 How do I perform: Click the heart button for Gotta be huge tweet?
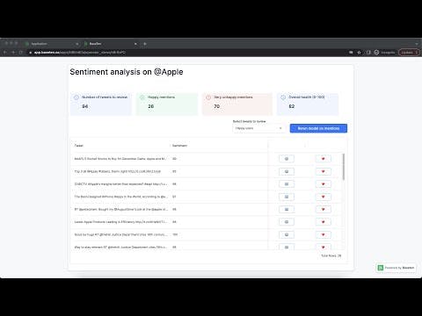coord(324,234)
